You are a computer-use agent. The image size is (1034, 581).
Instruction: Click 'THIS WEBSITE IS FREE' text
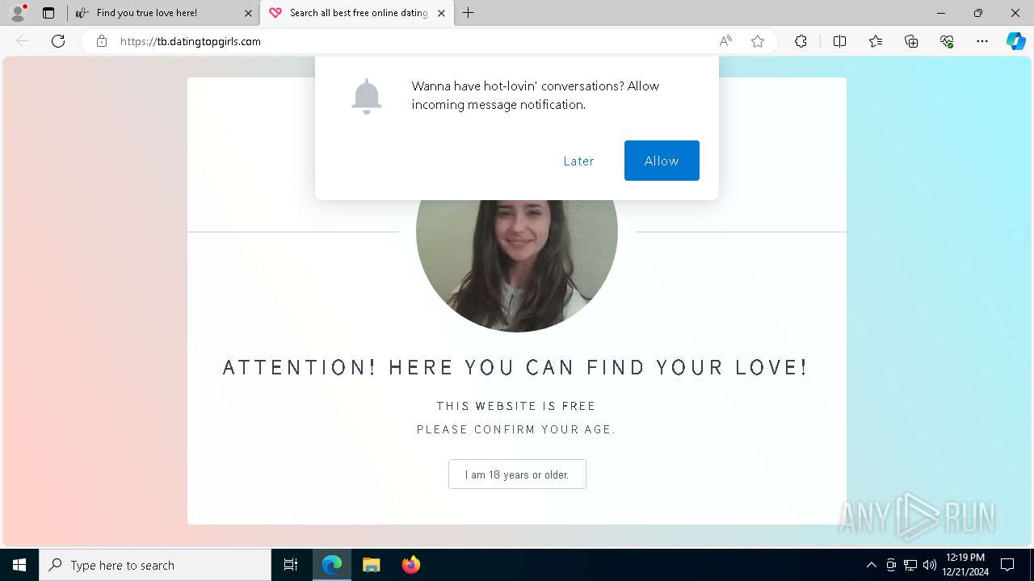[516, 406]
